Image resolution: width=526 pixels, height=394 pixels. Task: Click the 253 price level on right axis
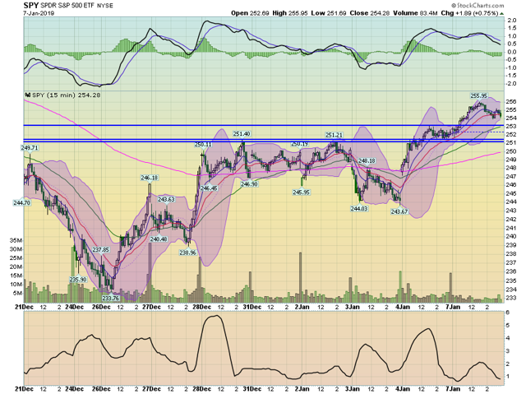tap(511, 126)
